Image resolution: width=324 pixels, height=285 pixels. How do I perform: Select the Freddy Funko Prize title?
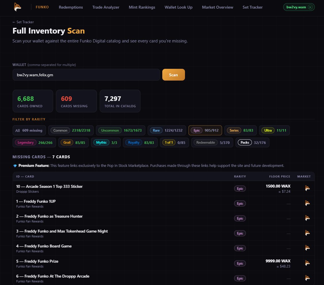37,261
